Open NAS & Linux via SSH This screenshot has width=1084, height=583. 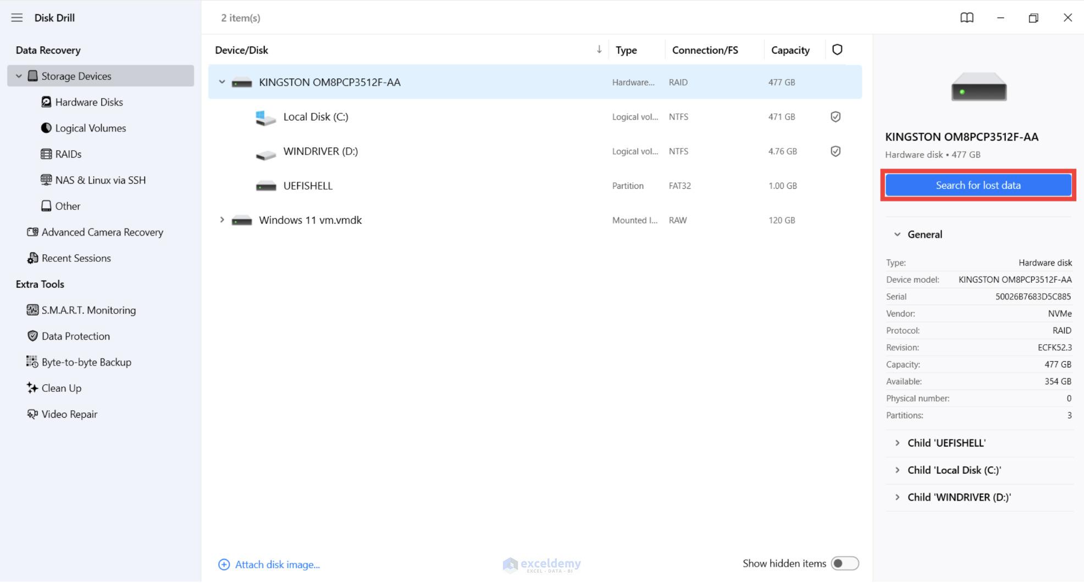(101, 180)
